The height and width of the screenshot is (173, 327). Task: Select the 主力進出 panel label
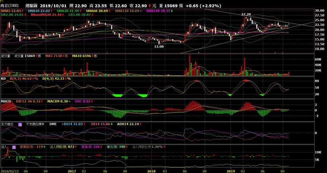(7, 124)
